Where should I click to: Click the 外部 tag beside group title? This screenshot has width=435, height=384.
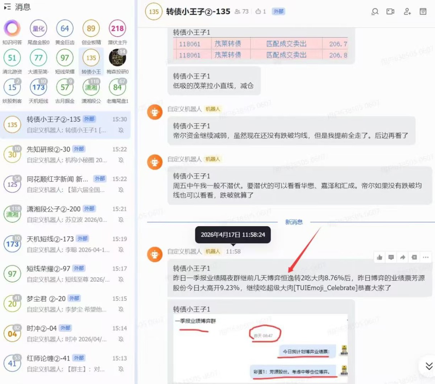tap(278, 12)
